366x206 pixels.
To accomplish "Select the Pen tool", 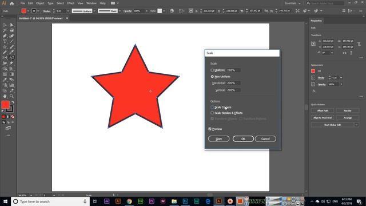I will click(x=5, y=36).
